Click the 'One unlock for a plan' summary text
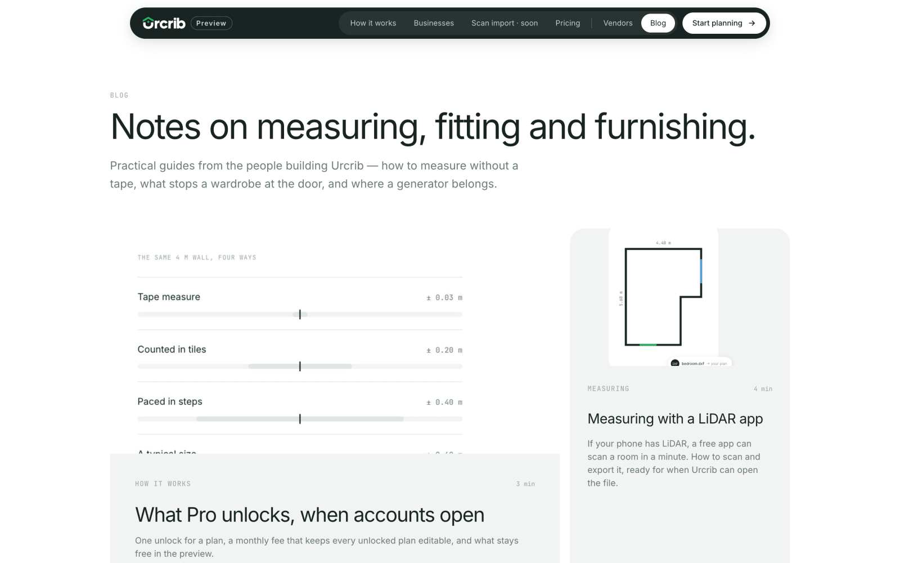This screenshot has height=563, width=900. 327,547
